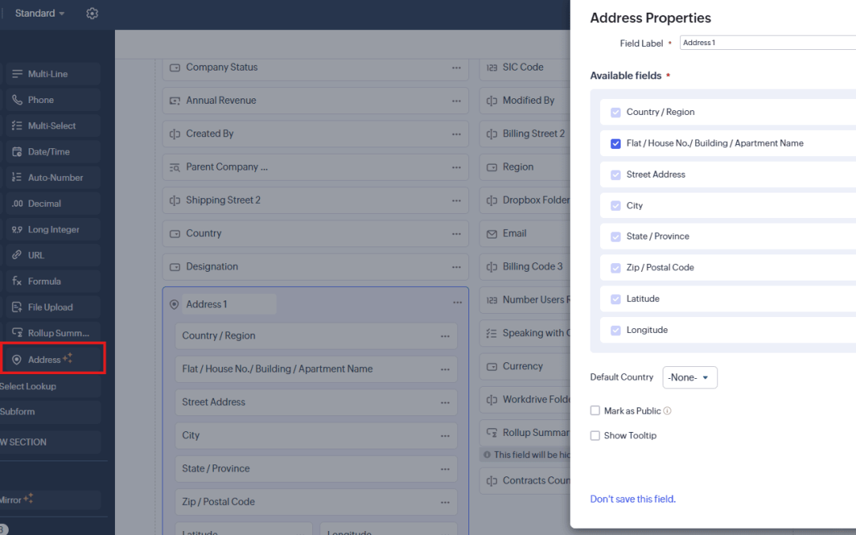The image size is (856, 535).
Task: Open Zip / Postal Code subfield options
Action: [445, 503]
